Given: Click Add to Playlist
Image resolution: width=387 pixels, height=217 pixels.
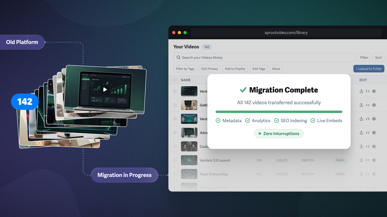Looking at the screenshot, I should click(x=235, y=69).
